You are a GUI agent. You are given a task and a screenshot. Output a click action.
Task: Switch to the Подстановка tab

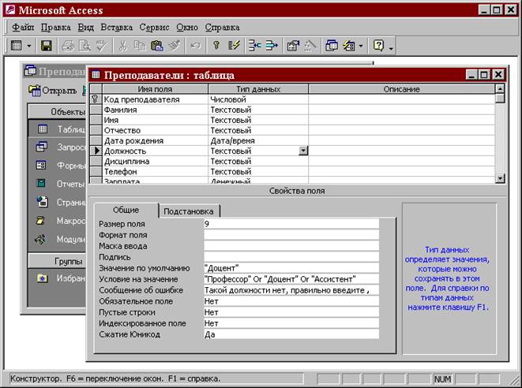click(190, 211)
